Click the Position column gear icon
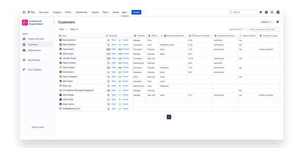The height and width of the screenshot is (148, 303). (135, 36)
